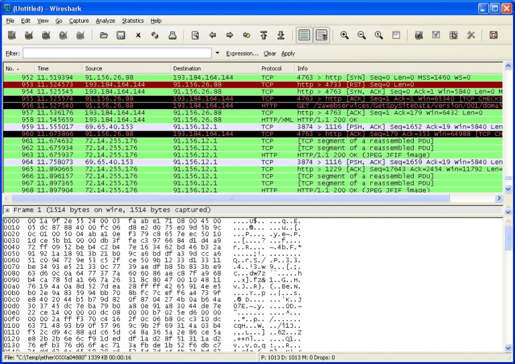Save capture file floppy icon
The height and width of the screenshot is (364, 515).
(x=121, y=35)
